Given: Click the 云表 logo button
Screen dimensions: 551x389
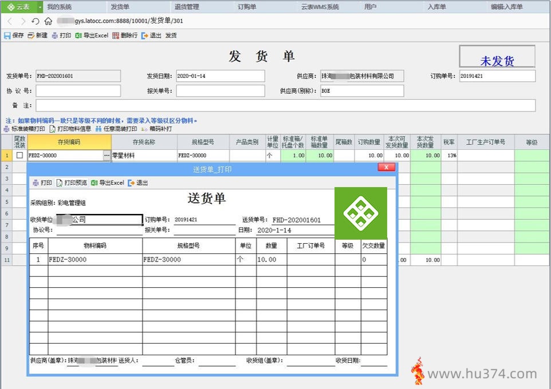Looking at the screenshot, I should tap(19, 7).
